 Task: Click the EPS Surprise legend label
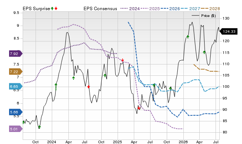pyautogui.click(x=36, y=9)
